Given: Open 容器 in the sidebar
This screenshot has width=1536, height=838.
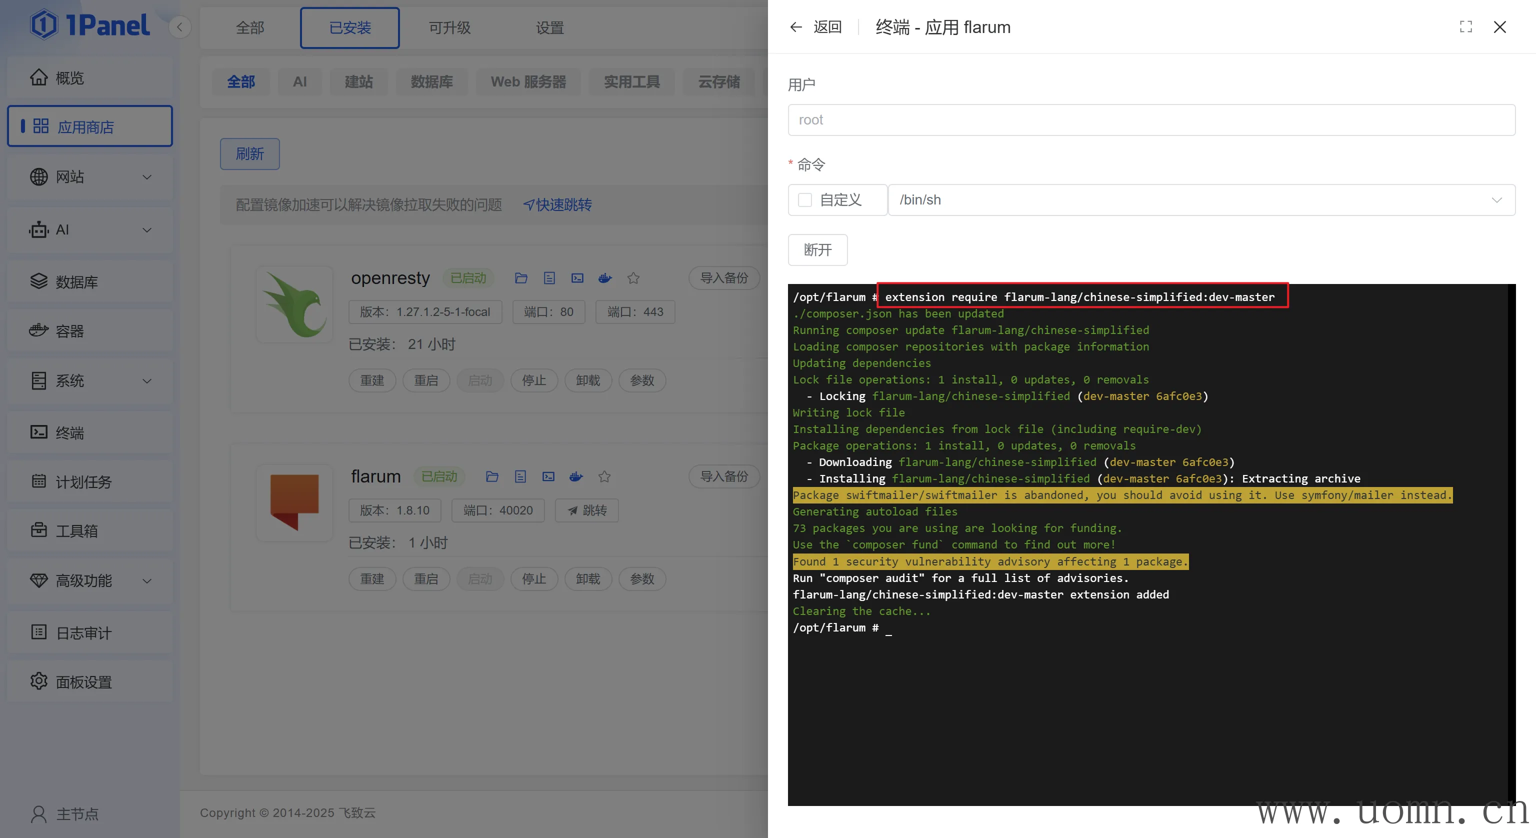Looking at the screenshot, I should click(x=70, y=331).
